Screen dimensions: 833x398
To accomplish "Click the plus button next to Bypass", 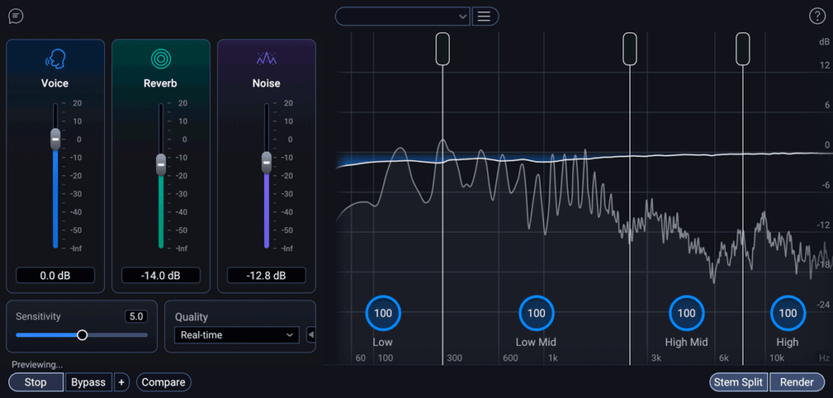I will pos(121,383).
